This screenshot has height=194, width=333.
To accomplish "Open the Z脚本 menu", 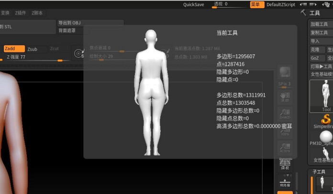I will 37,13.
